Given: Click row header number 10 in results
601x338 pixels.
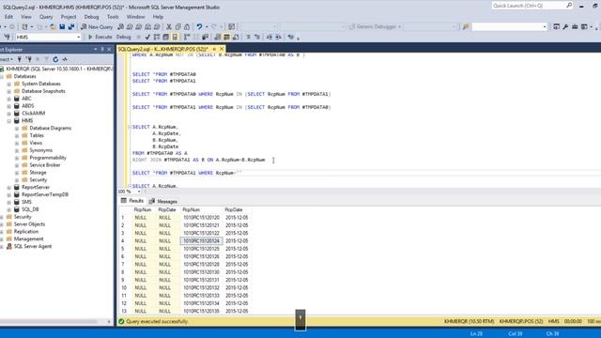Looking at the screenshot, I should coord(125,288).
